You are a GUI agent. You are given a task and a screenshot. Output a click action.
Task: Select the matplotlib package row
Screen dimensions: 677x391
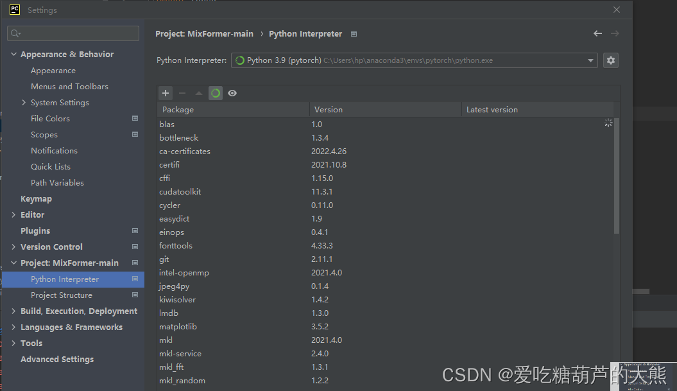(385, 327)
